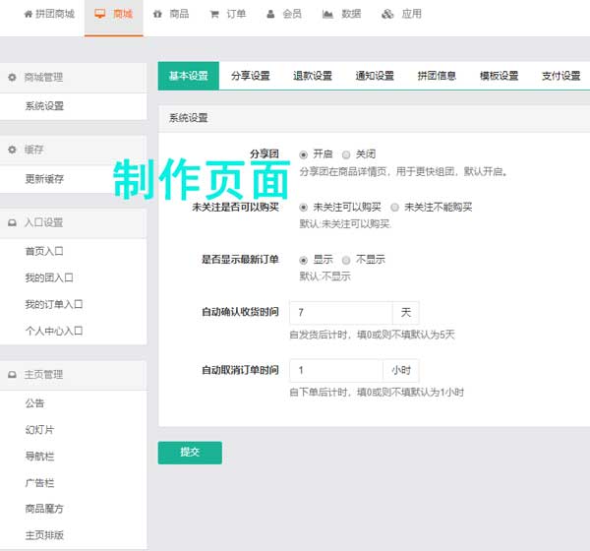
Task: Open 我的订单入口 sidebar link
Action: click(x=54, y=304)
